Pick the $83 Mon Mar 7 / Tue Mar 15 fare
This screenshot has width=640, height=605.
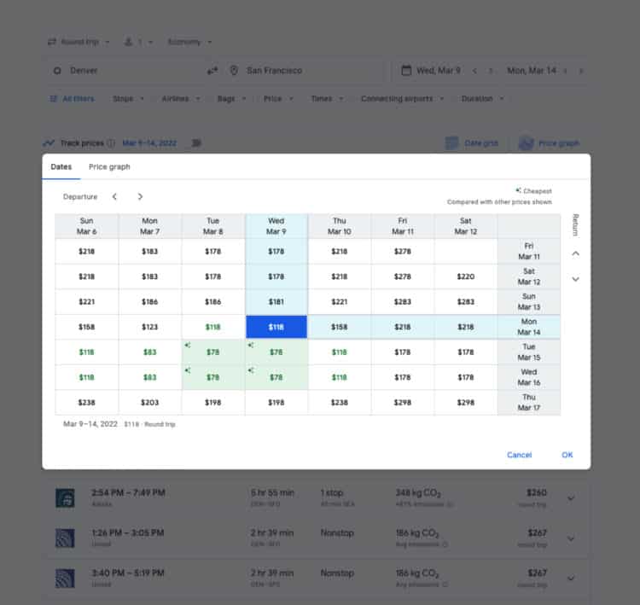[150, 352]
